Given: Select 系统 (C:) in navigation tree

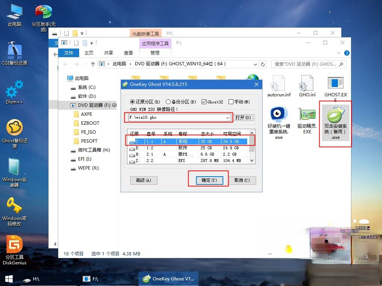Looking at the screenshot, I should [x=83, y=87].
